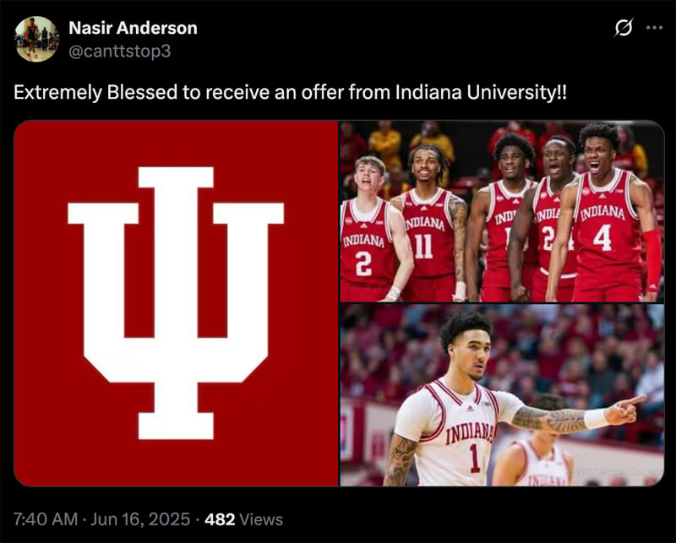Viewport: 676px width, 543px height.
Task: Click the white IU trident emblem
Action: coord(176,303)
